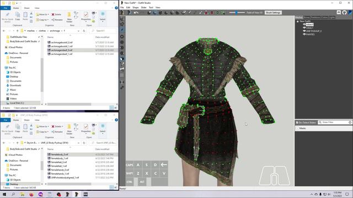353x198 pixels.
Task: Click the taskbar Search magnifier icon
Action: (x=13, y=194)
